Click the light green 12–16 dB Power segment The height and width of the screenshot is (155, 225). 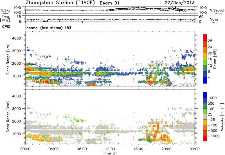[205, 62]
